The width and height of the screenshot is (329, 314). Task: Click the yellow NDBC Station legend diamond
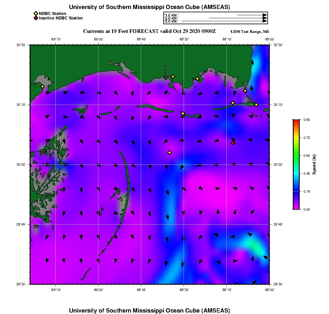coord(36,13)
